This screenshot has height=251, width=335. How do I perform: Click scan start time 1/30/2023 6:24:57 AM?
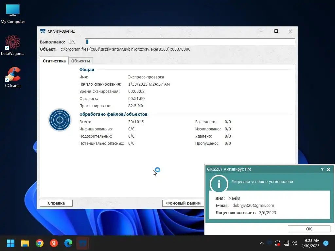pos(149,84)
